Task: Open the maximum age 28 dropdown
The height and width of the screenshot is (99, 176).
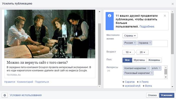Action: coord(143,52)
